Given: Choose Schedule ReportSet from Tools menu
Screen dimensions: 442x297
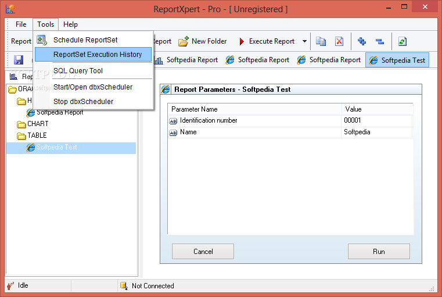Looking at the screenshot, I should (x=94, y=40).
